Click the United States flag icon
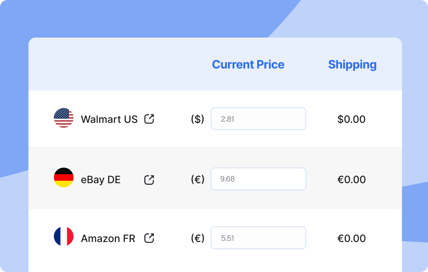The height and width of the screenshot is (272, 428). pos(64,118)
